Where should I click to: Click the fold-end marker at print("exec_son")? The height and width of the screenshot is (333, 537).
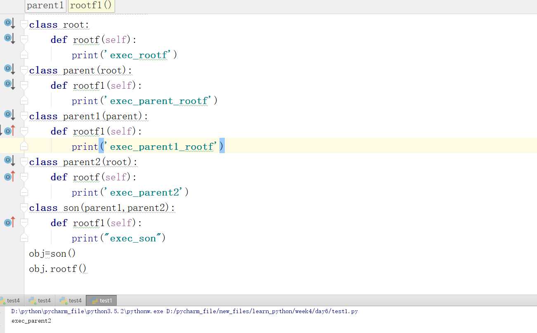click(x=24, y=237)
